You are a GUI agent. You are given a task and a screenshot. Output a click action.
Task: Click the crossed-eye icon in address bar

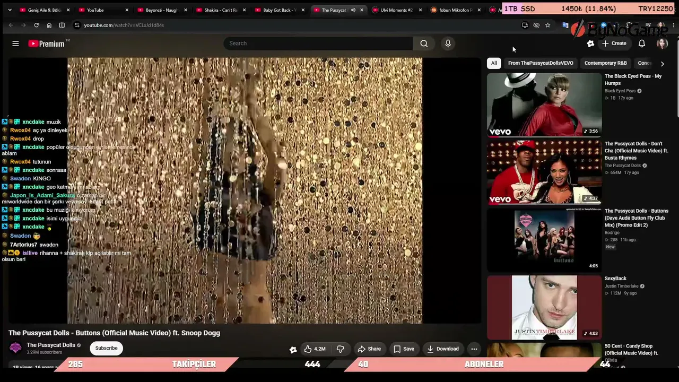coord(536,25)
